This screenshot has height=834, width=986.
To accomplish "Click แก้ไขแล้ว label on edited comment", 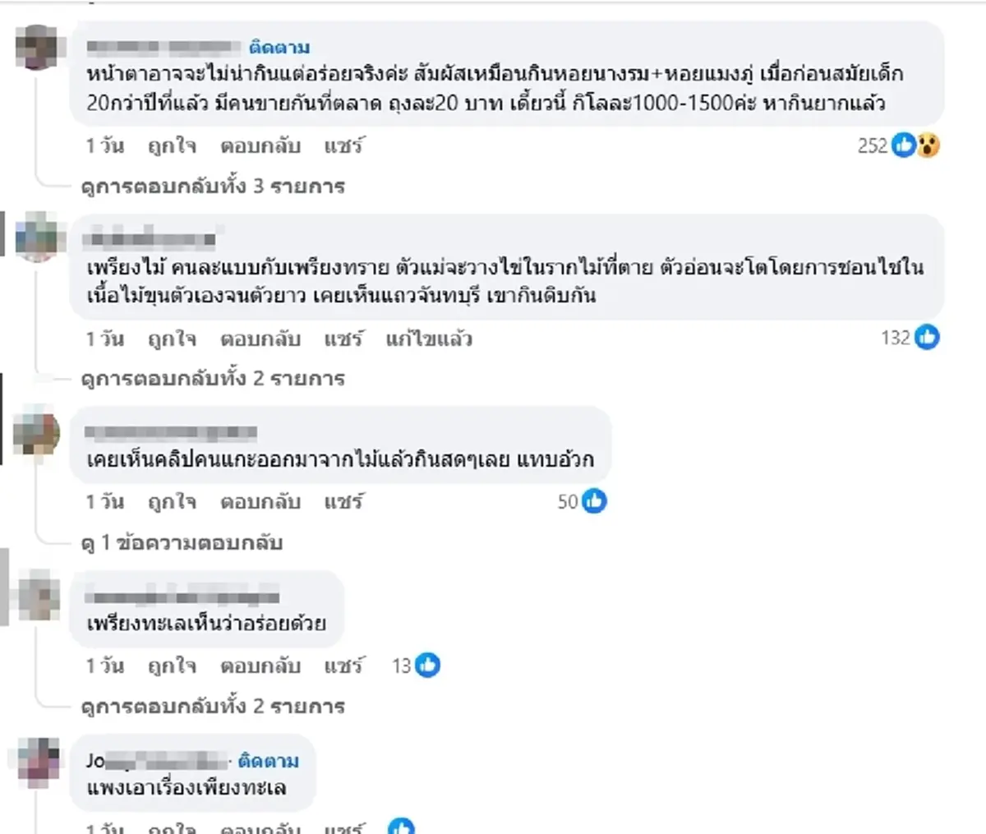I will (426, 338).
